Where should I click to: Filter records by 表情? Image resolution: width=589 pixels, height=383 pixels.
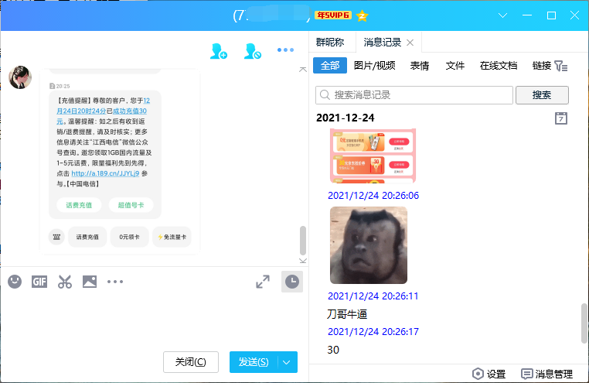[x=420, y=66]
